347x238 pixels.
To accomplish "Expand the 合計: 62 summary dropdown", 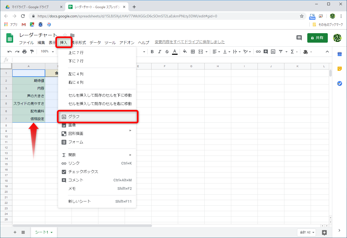I will (306, 232).
